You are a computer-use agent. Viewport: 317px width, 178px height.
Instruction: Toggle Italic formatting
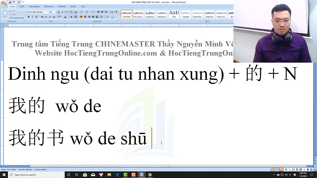point(32,17)
